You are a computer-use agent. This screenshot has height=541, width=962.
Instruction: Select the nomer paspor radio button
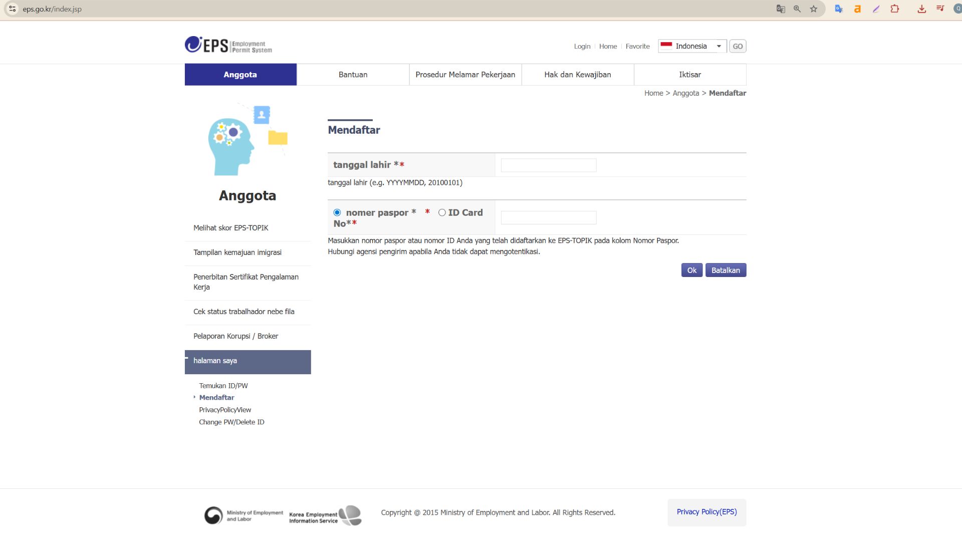(x=337, y=213)
